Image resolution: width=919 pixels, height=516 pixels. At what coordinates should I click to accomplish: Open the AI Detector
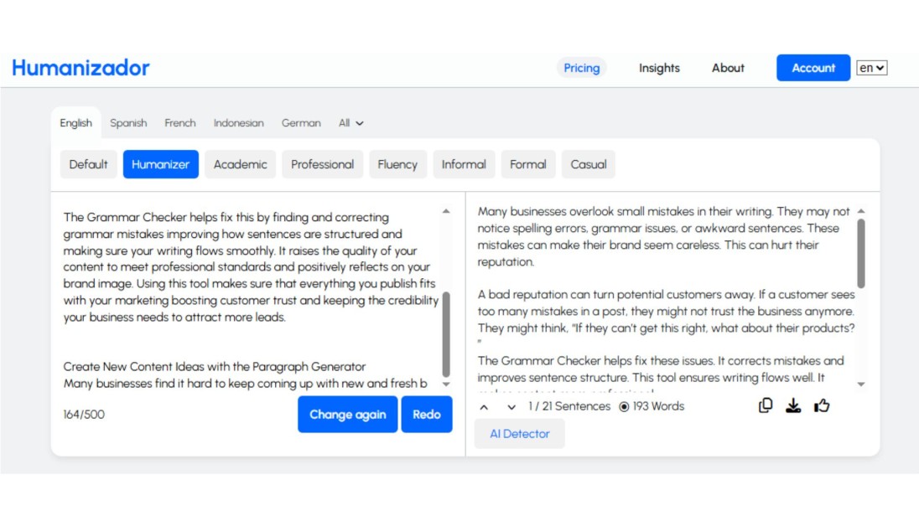pos(520,434)
